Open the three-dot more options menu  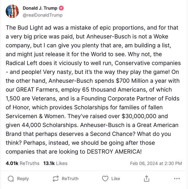click(x=177, y=179)
